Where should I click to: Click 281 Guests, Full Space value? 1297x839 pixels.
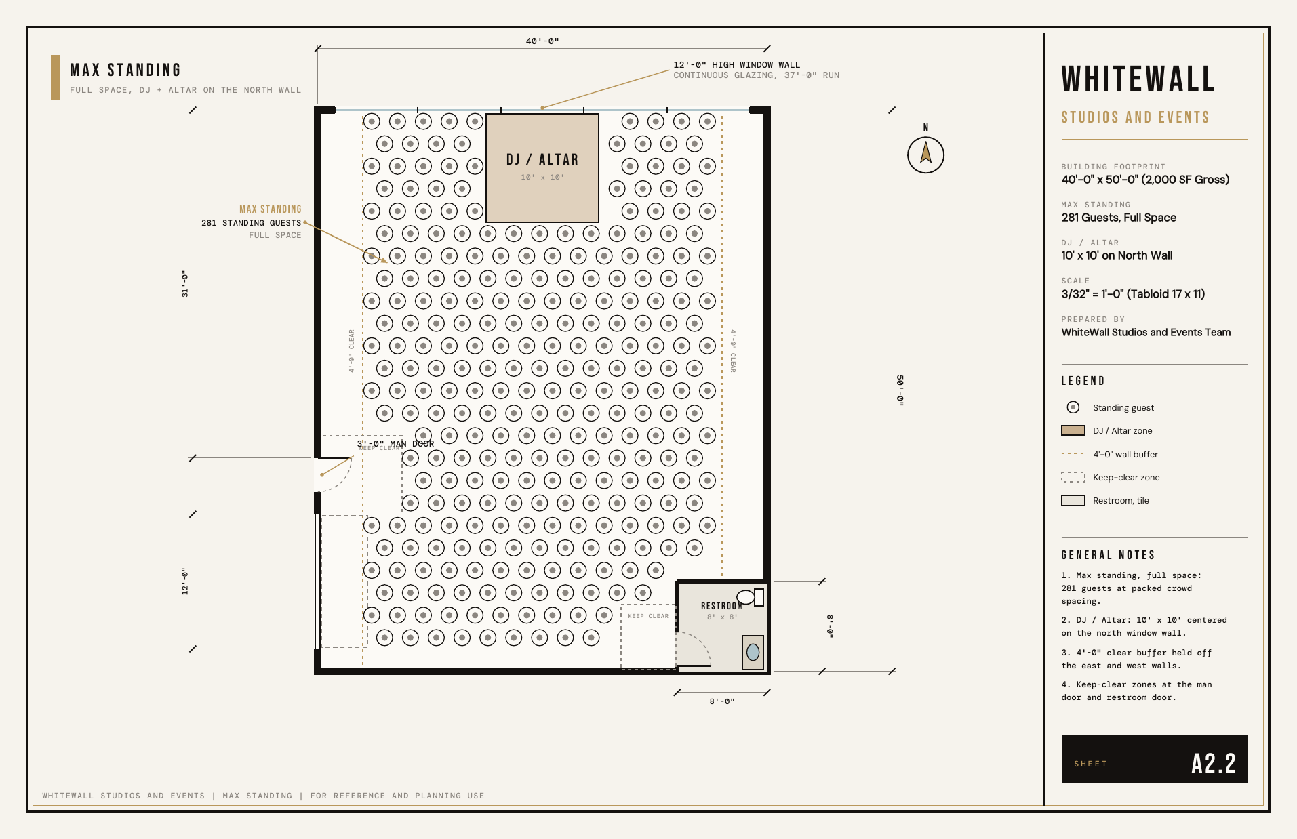coord(1119,218)
